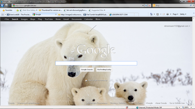This screenshot has width=195, height=109.
Task: Select Search in the Google bar
Action: [15, 19]
